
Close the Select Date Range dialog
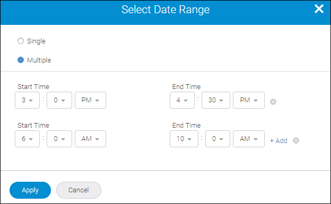[x=319, y=9]
